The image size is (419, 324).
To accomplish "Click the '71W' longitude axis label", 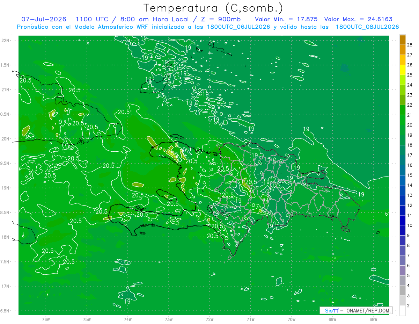I will pos(250,319).
